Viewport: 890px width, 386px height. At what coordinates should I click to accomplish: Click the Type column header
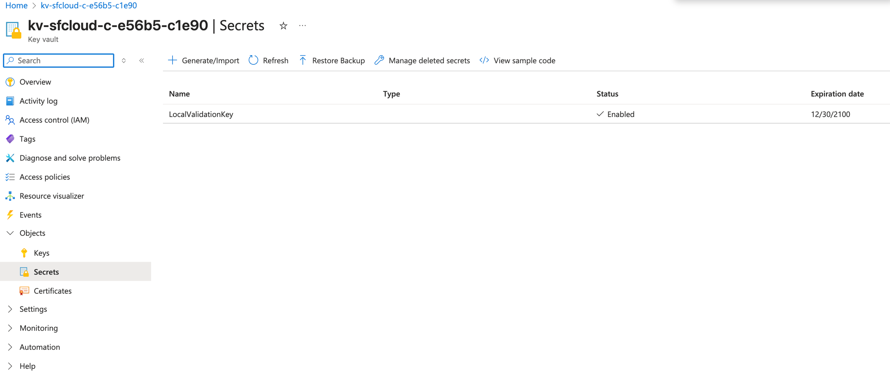coord(392,94)
